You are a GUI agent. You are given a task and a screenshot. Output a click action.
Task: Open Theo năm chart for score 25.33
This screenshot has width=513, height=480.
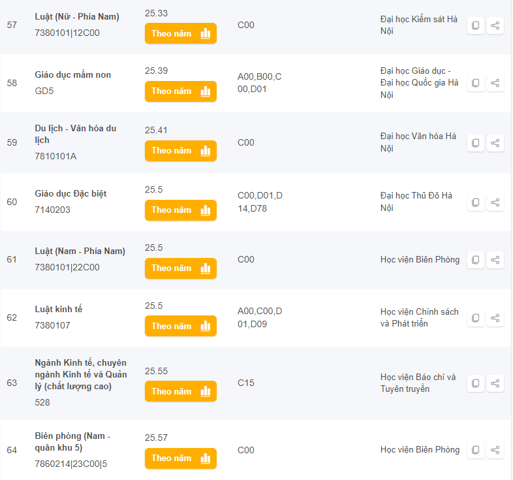coord(180,33)
